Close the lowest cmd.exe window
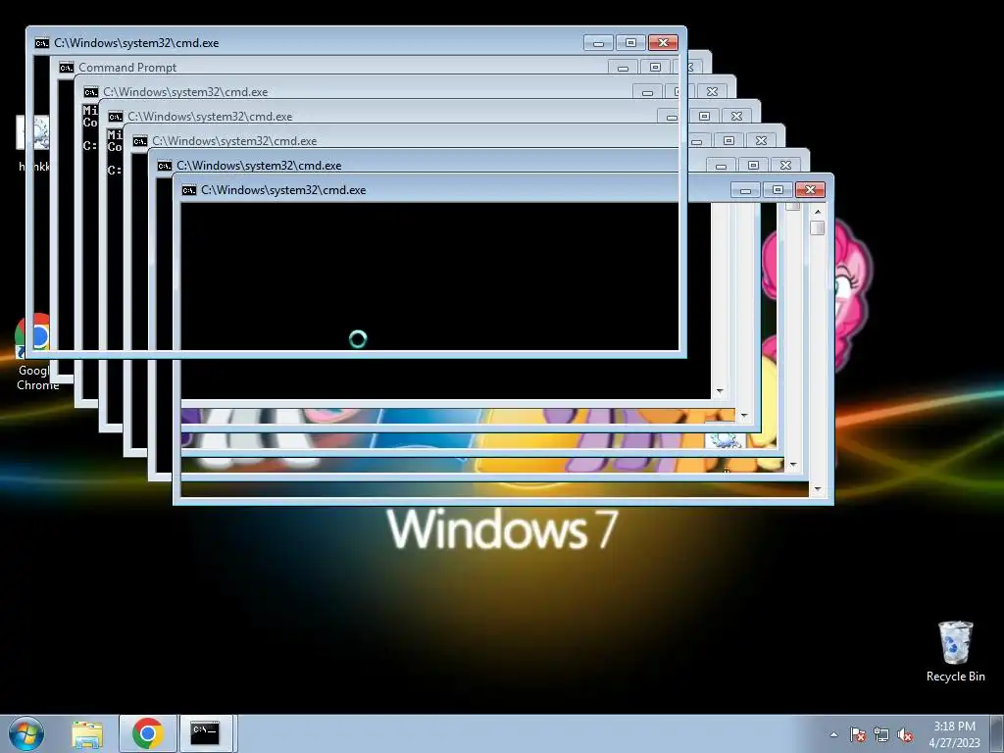The image size is (1004, 753). click(x=810, y=189)
